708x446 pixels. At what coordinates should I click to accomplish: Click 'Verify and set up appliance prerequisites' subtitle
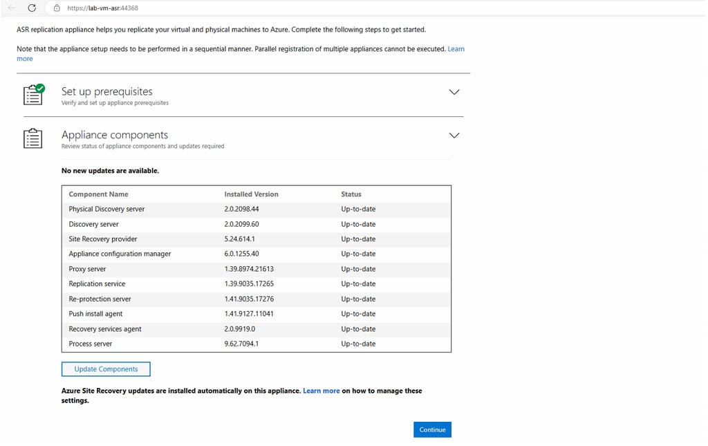click(115, 103)
